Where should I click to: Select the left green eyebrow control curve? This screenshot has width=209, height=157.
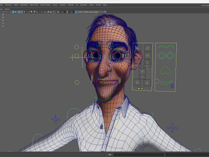pos(162,47)
